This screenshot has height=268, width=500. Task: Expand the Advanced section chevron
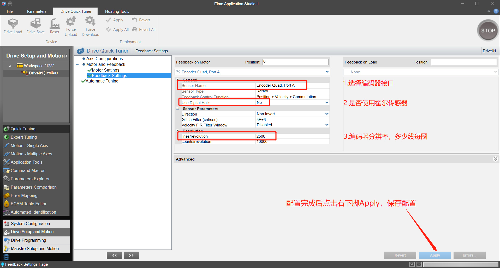click(x=496, y=159)
